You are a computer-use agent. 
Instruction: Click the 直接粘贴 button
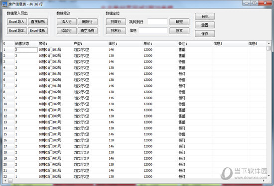[x=38, y=22]
